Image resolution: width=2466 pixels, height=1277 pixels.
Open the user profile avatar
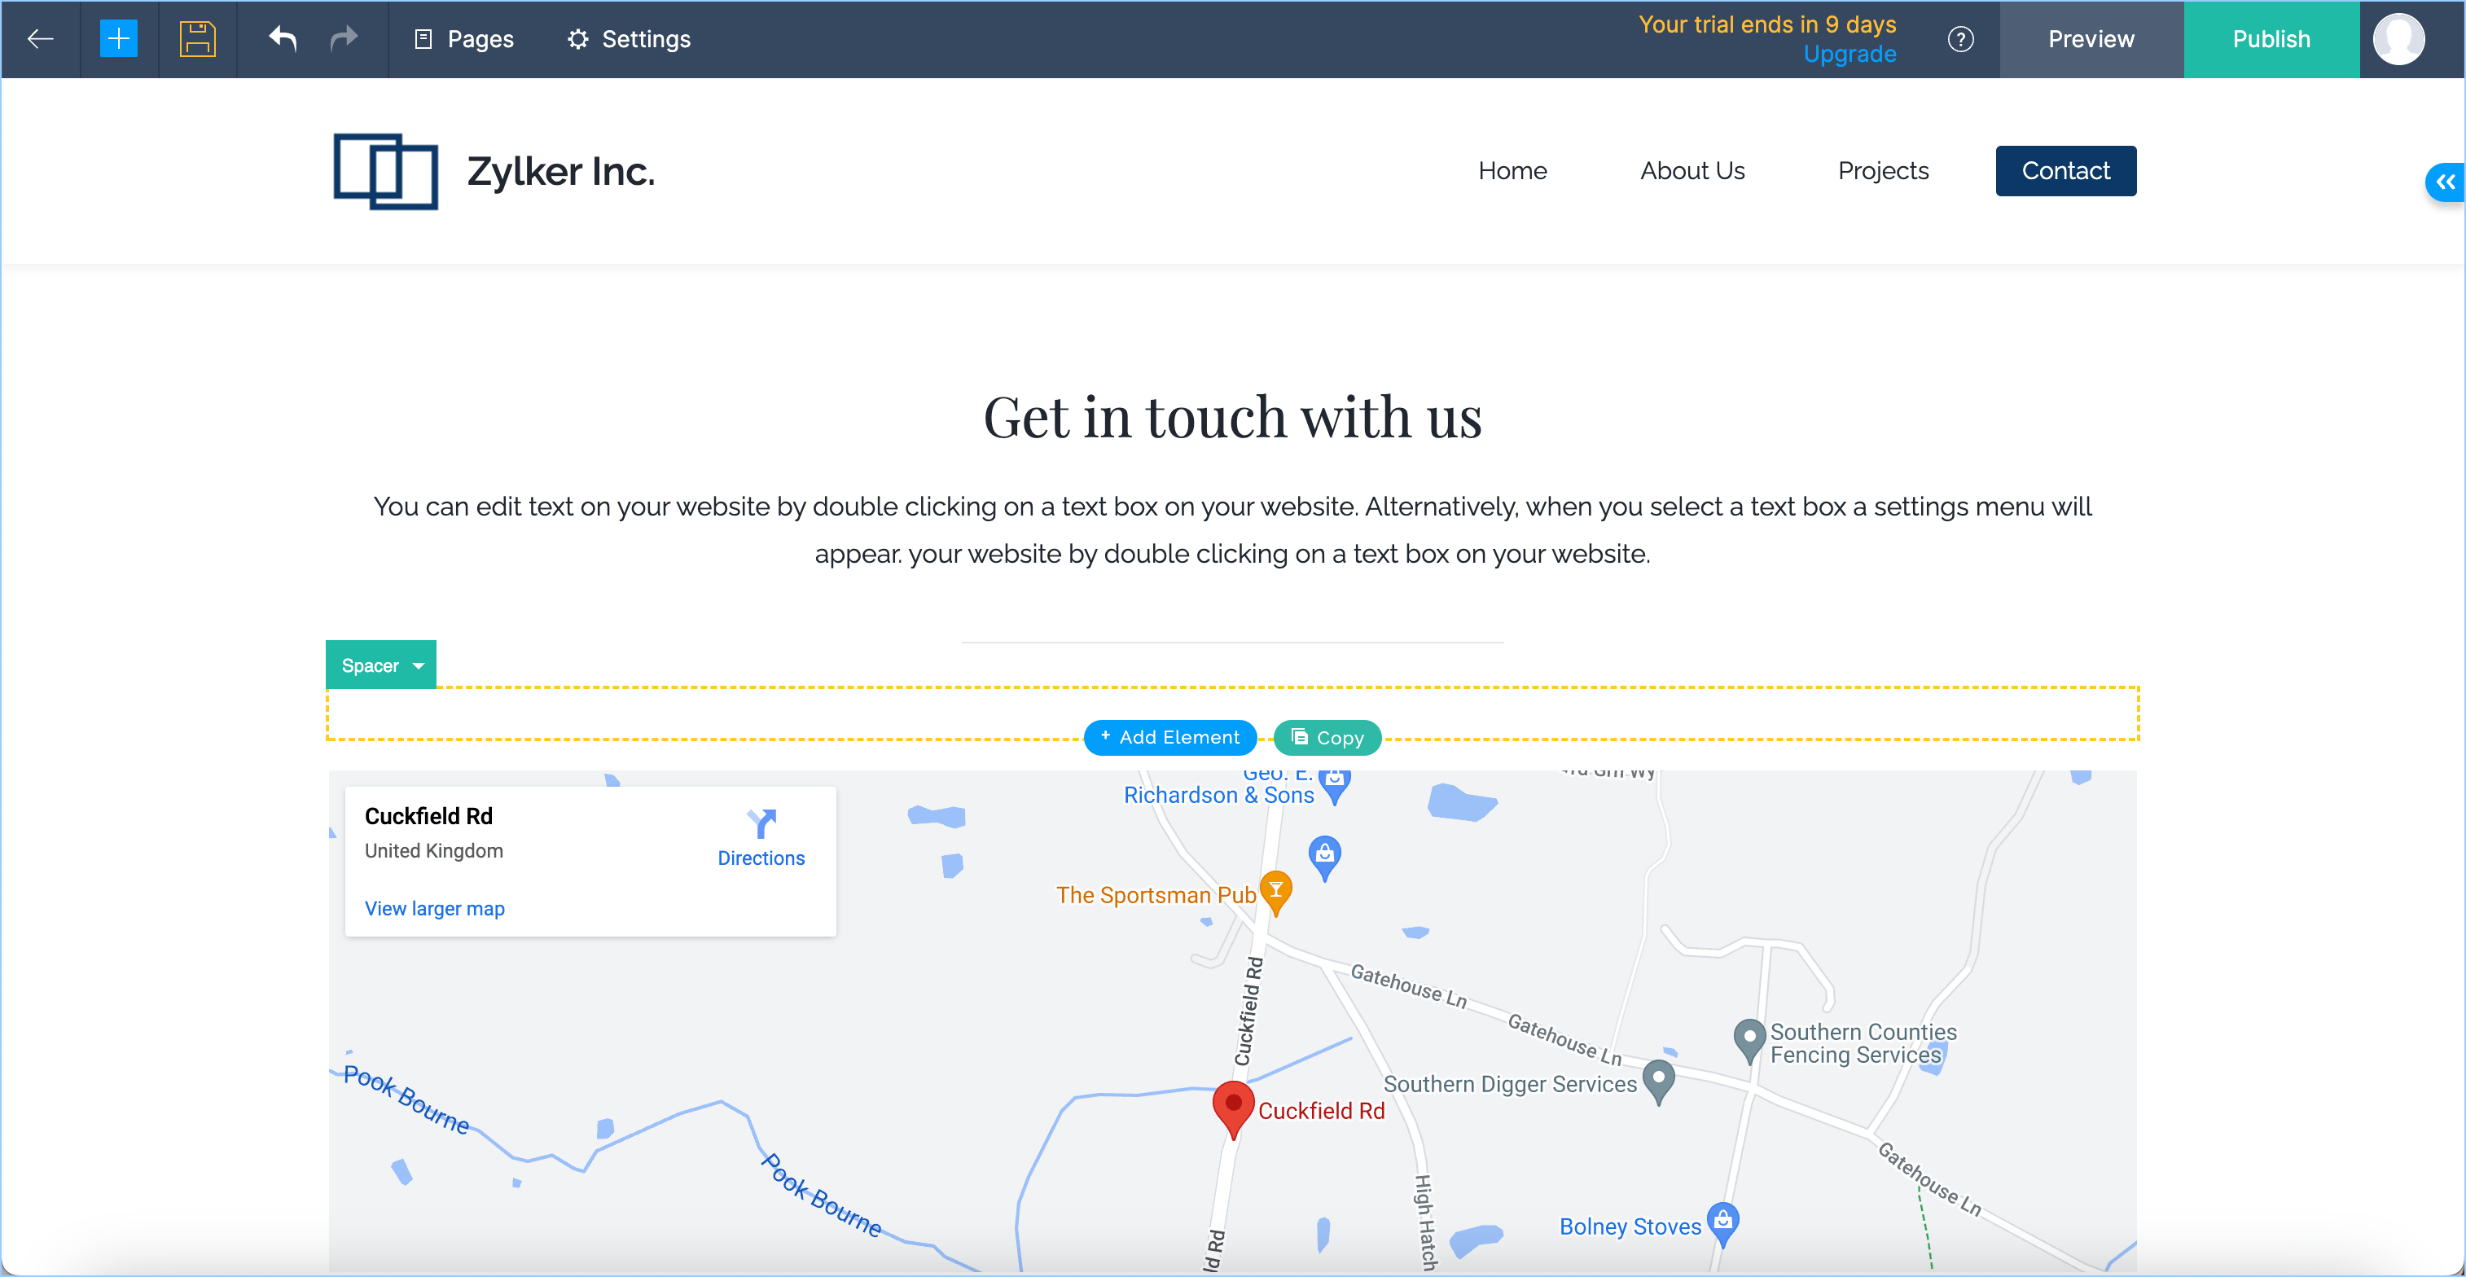pyautogui.click(x=2398, y=39)
